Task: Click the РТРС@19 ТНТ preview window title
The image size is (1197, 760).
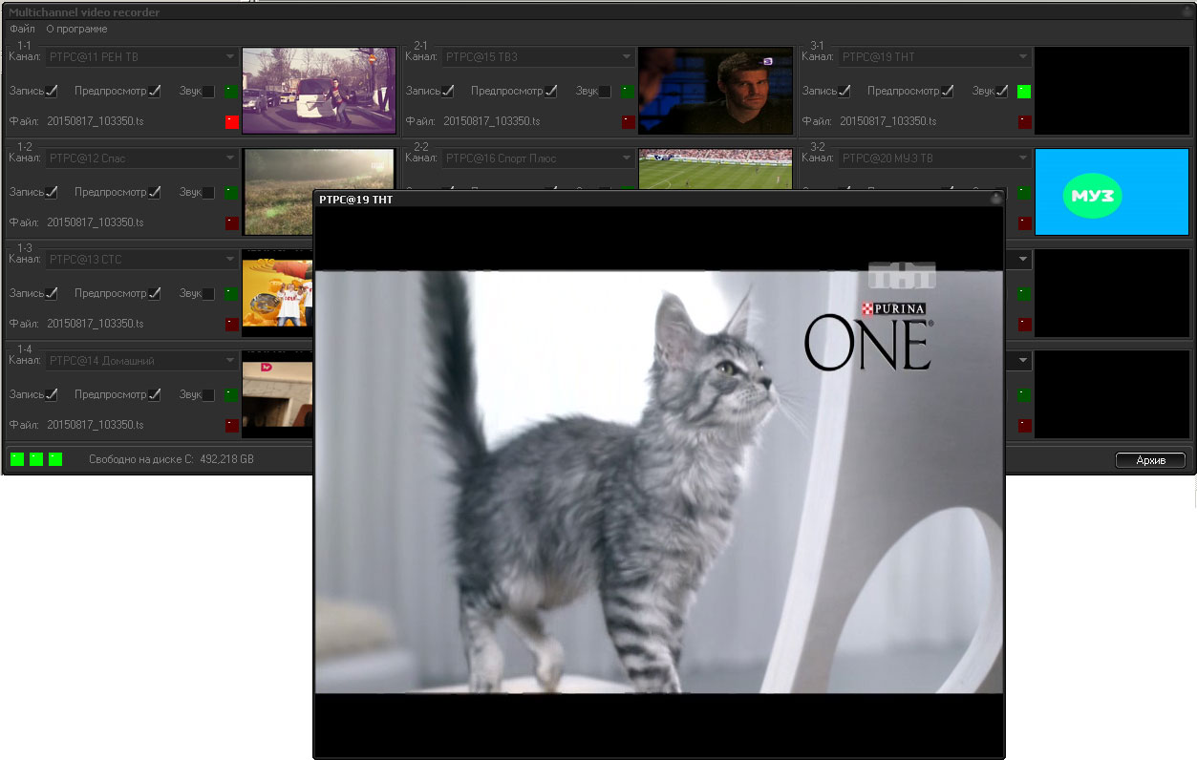Action: [355, 200]
